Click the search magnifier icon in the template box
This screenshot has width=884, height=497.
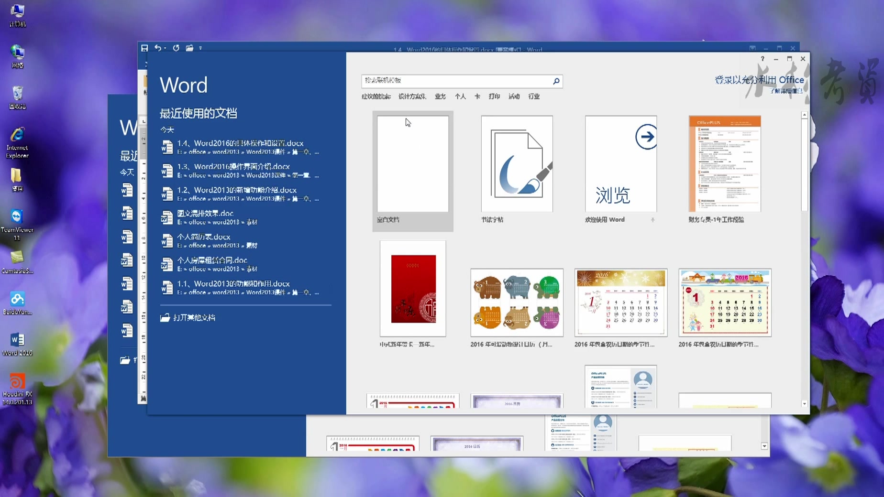556,81
